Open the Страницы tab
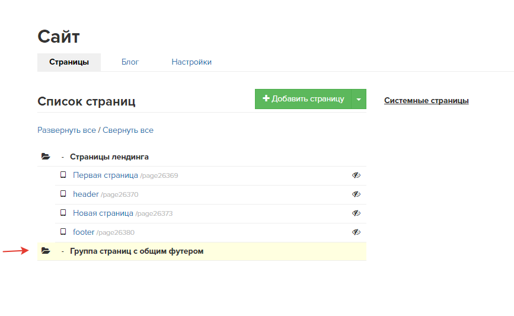Viewport: 514px width, 316px height. [69, 62]
